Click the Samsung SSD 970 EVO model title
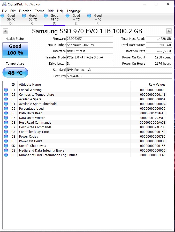 click(87, 31)
